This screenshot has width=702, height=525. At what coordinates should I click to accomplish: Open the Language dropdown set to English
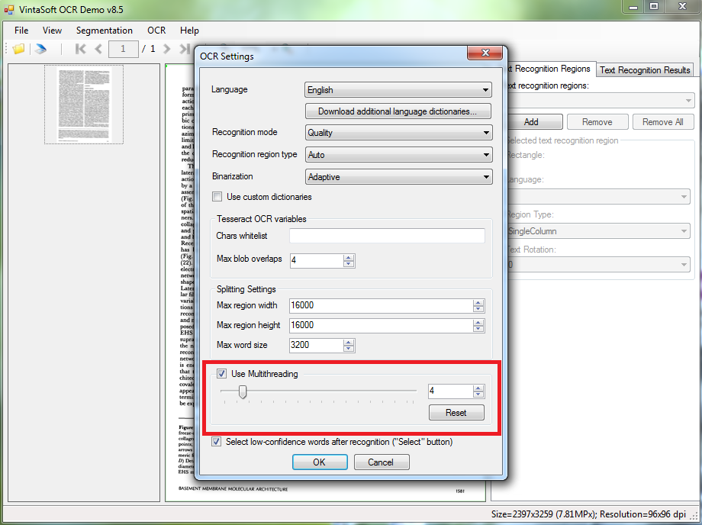[398, 90]
